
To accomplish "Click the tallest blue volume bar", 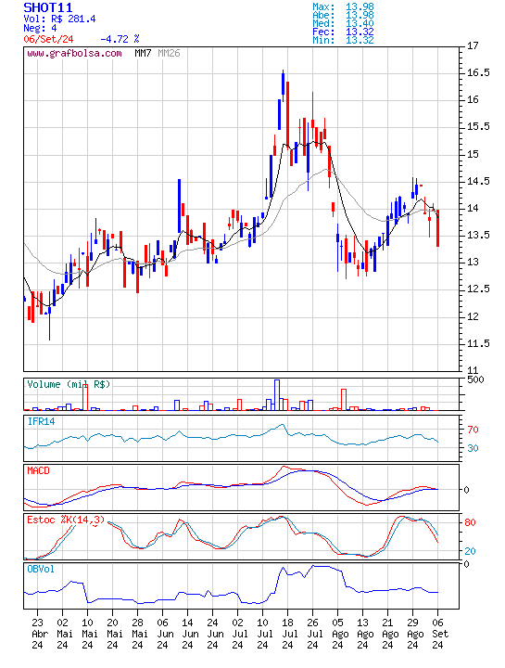I will pyautogui.click(x=277, y=395).
